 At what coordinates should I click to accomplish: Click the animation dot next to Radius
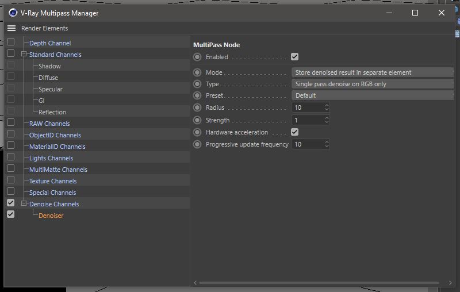click(197, 107)
